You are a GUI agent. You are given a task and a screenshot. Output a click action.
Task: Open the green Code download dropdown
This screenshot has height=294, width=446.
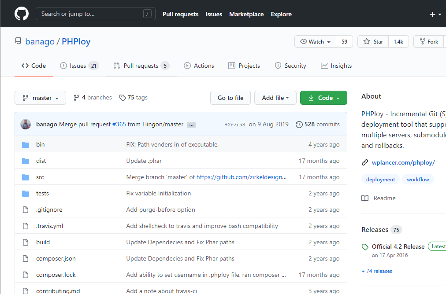[323, 98]
